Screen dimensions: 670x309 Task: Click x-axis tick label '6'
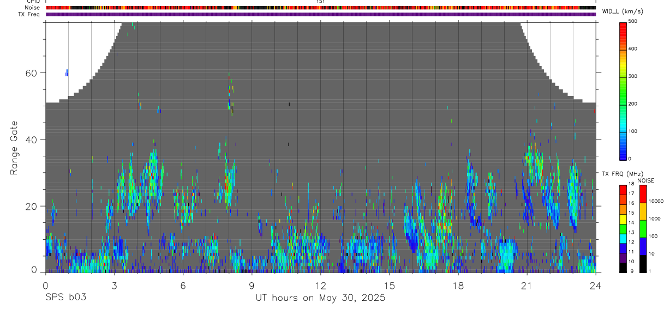pyautogui.click(x=183, y=286)
